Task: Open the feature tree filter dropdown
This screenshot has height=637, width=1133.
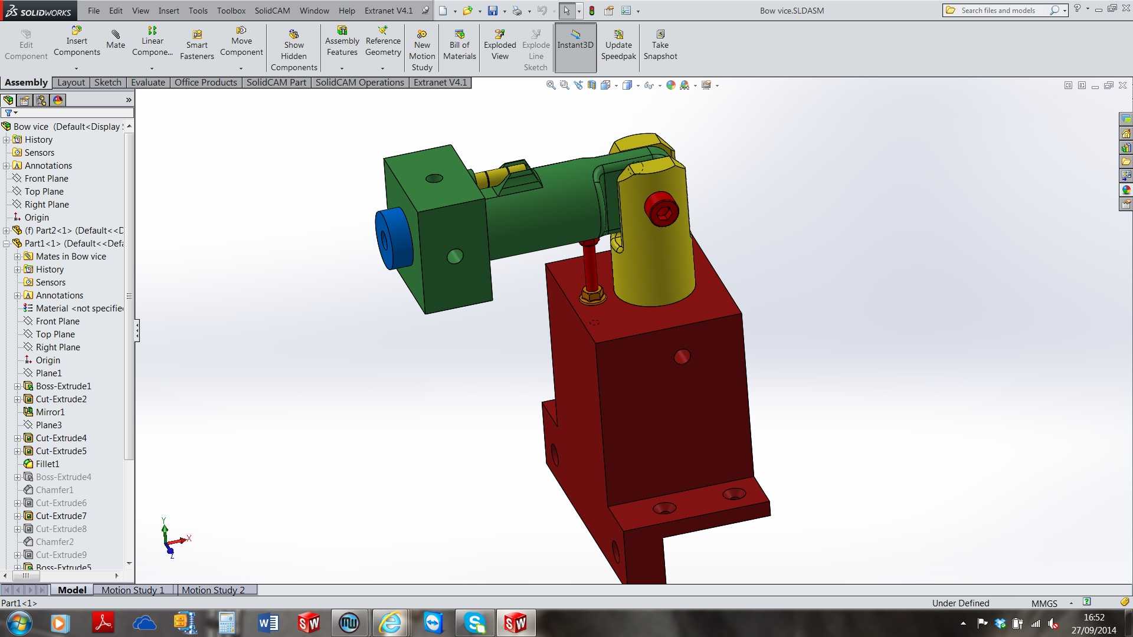Action: click(11, 113)
